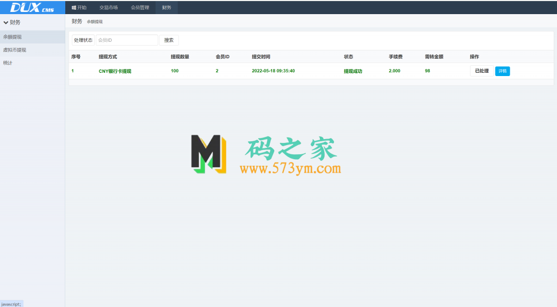Open the 交易市场 menu tab
The height and width of the screenshot is (307, 557).
[108, 8]
